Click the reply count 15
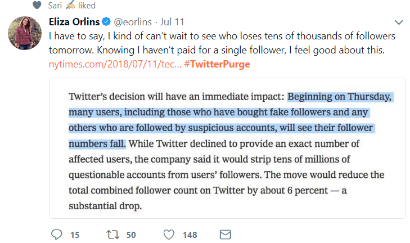The image size is (410, 243). point(74,235)
